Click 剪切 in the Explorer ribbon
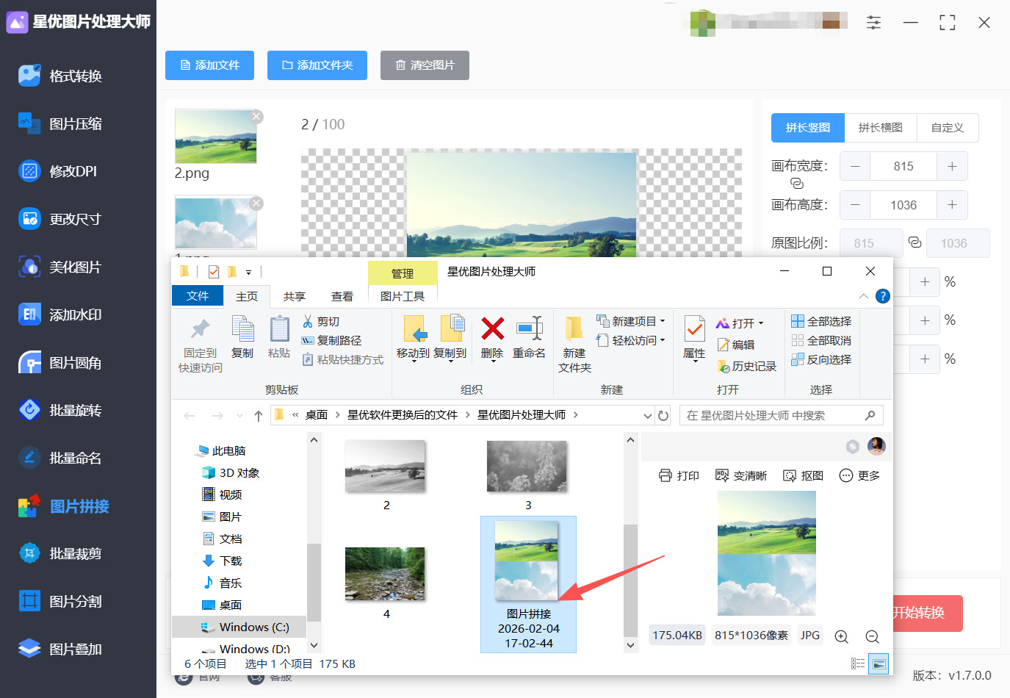This screenshot has height=698, width=1010. 321,322
